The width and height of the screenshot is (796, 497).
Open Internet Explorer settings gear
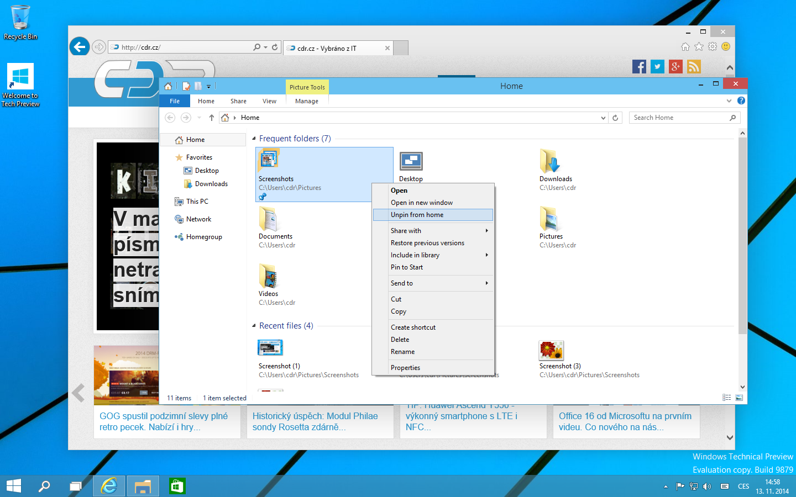[x=713, y=47]
